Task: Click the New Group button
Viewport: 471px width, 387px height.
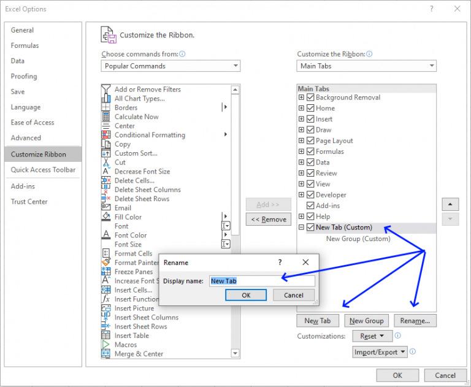Action: (367, 321)
